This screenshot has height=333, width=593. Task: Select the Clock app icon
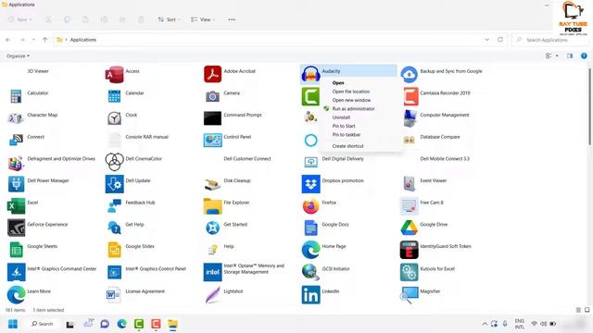(x=114, y=118)
